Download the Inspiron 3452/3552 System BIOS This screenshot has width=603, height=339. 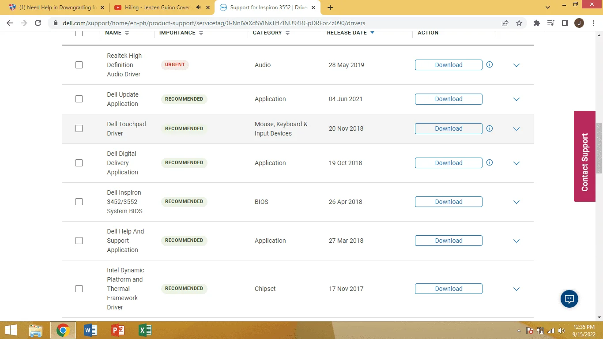448,202
